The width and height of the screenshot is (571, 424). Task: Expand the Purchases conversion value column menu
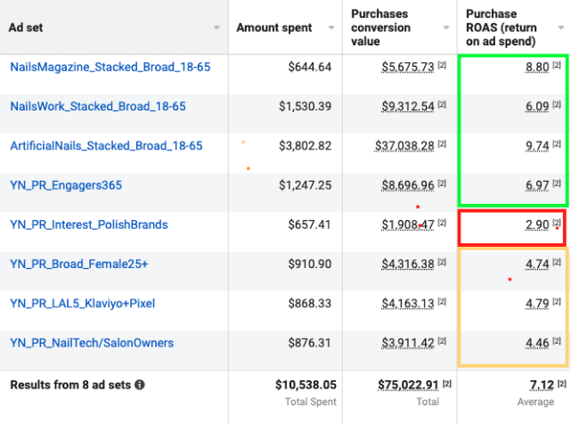(445, 29)
